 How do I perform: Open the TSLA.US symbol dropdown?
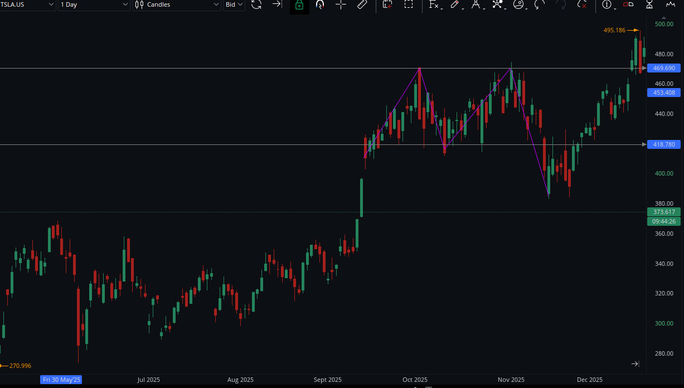(28, 4)
